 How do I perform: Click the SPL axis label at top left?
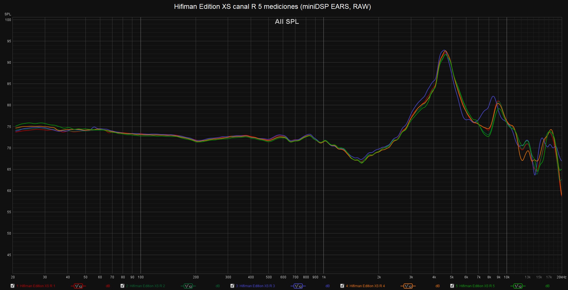click(x=8, y=14)
